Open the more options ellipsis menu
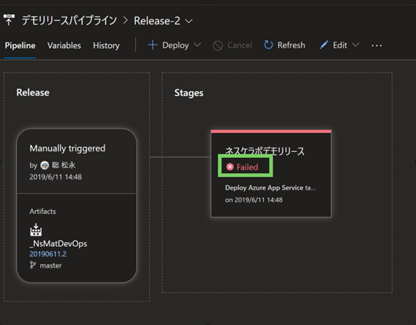 point(377,46)
